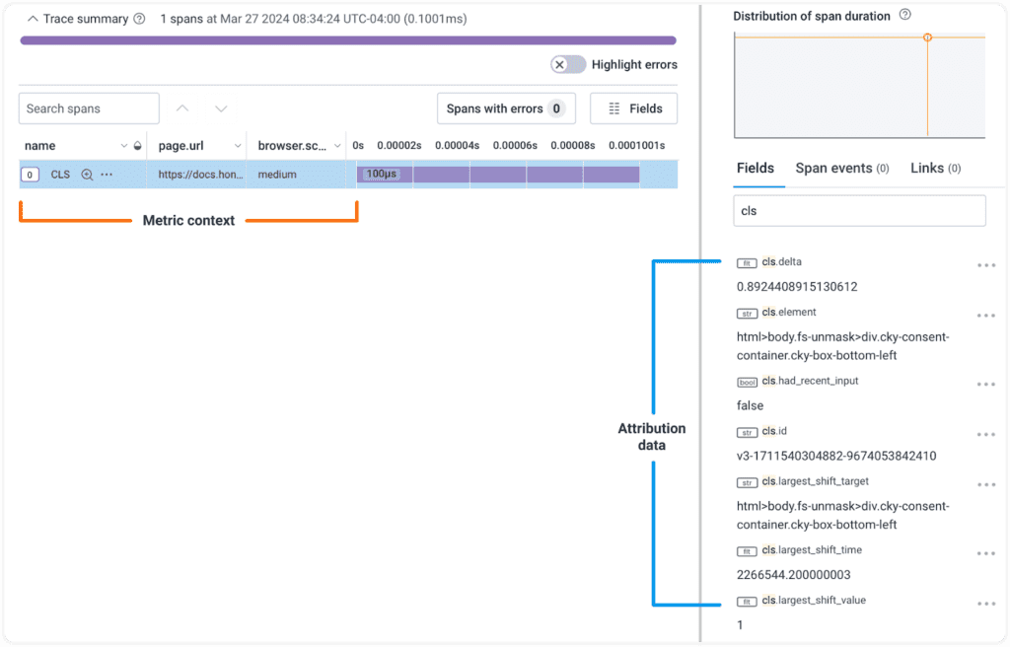Go to the previous span search result
The image size is (1010, 647).
point(181,108)
